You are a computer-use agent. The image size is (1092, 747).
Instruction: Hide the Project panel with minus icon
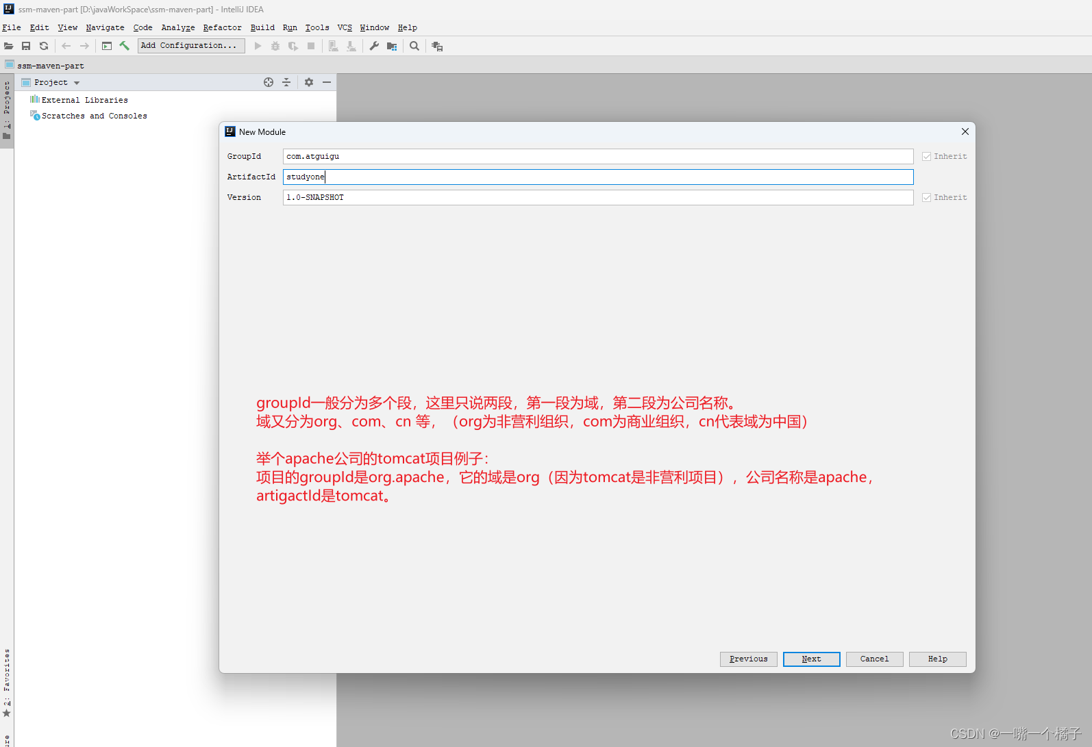click(327, 82)
